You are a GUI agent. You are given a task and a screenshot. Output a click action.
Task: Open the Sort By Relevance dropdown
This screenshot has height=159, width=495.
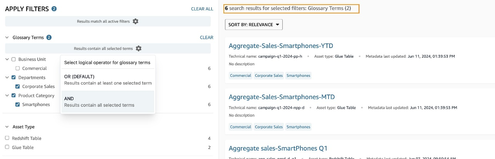[254, 25]
